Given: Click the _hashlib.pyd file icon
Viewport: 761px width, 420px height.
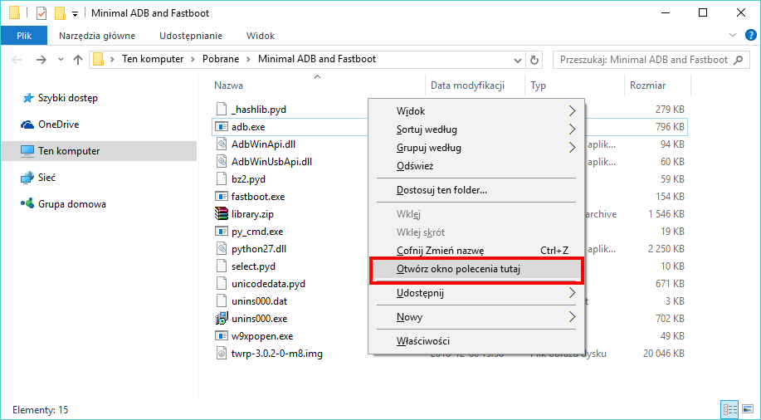Looking at the screenshot, I should click(222, 110).
